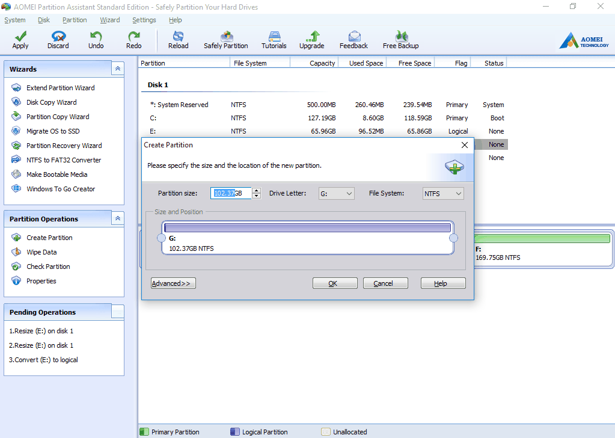Image resolution: width=615 pixels, height=438 pixels.
Task: Confirm partition creation with OK
Action: point(334,283)
